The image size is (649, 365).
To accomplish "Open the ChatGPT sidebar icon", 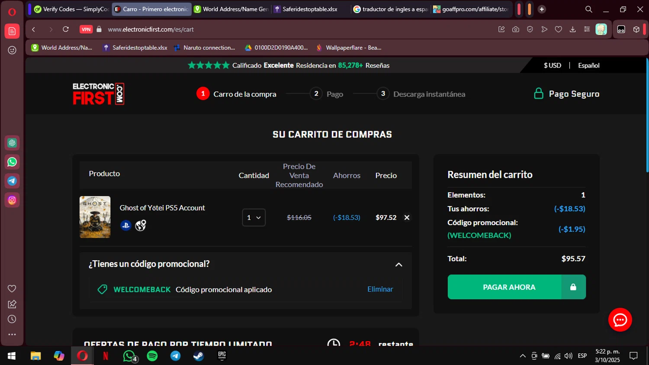I will 12,143.
